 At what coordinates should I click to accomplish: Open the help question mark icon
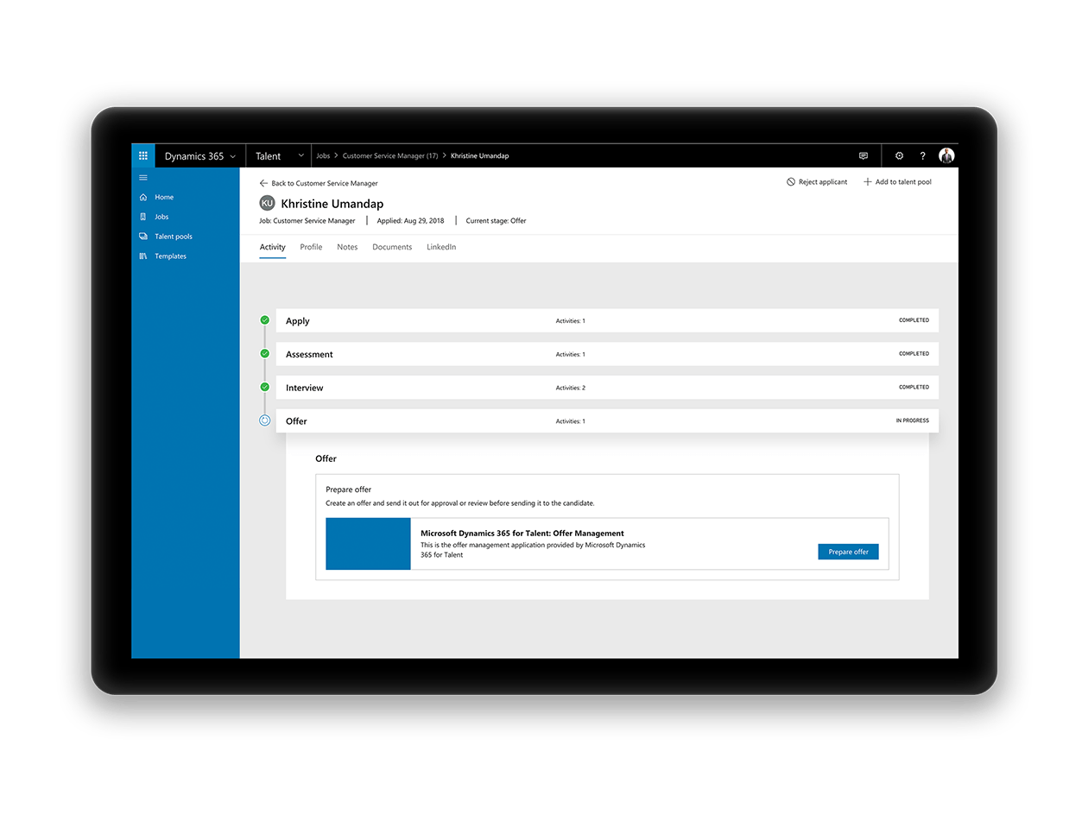click(x=922, y=156)
